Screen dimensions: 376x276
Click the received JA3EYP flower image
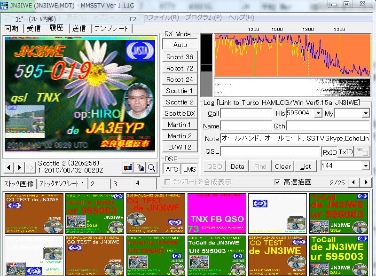click(x=80, y=94)
